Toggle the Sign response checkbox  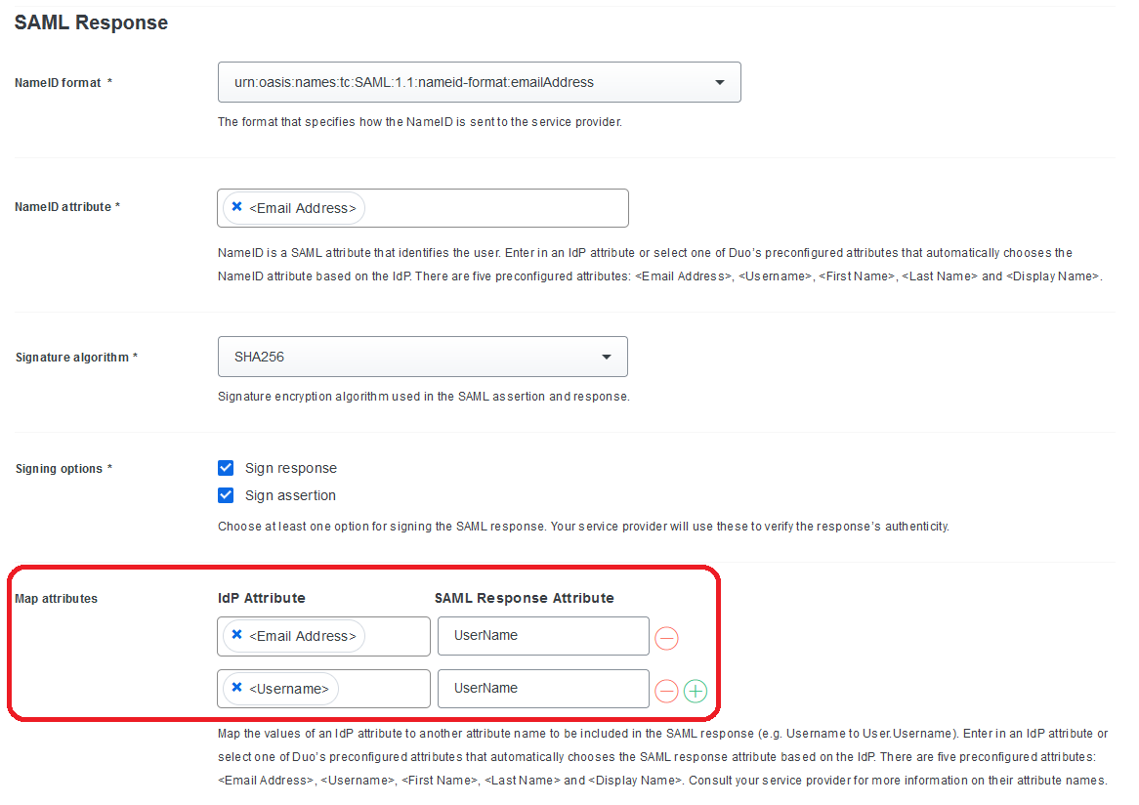[x=226, y=468]
